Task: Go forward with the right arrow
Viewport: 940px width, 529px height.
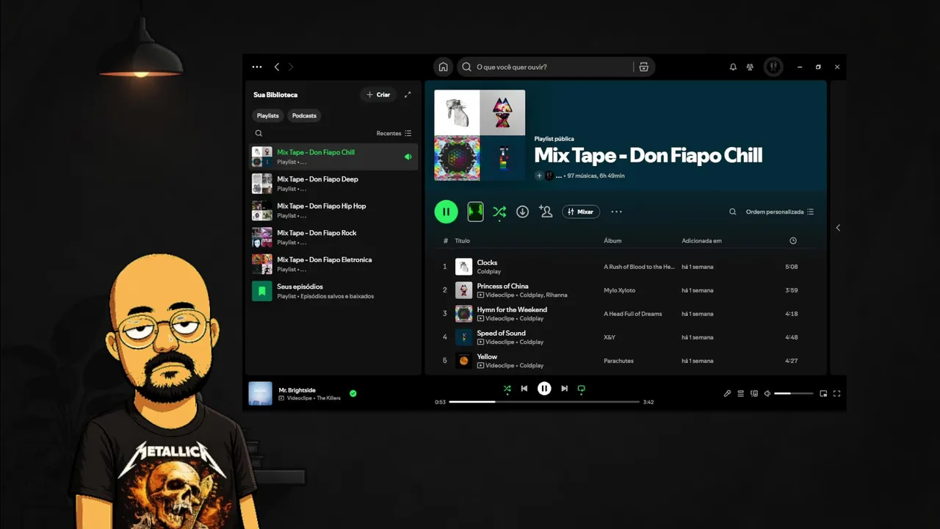Action: click(291, 67)
